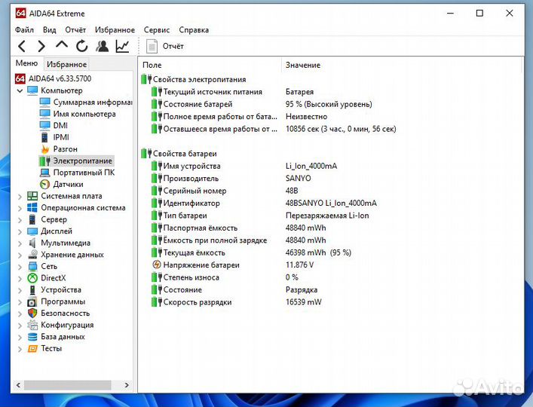Image resolution: width=533 pixels, height=407 pixels.
Task: Maximize the AIDA64 Extreme window
Action: (x=479, y=14)
